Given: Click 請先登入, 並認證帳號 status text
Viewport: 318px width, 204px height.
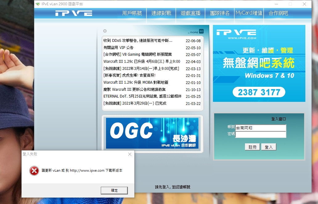Looking at the screenshot, I should (x=173, y=187).
